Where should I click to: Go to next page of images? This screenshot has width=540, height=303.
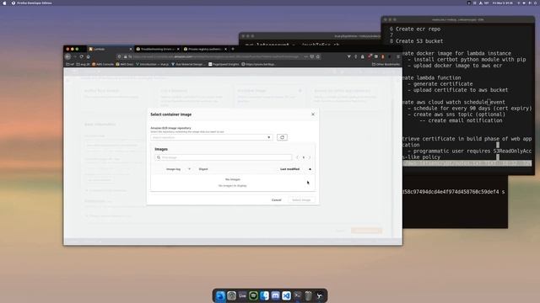tap(310, 157)
